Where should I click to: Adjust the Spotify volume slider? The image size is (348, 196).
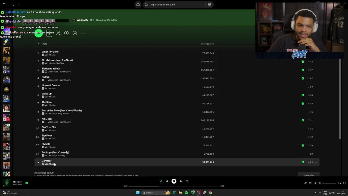329,183
